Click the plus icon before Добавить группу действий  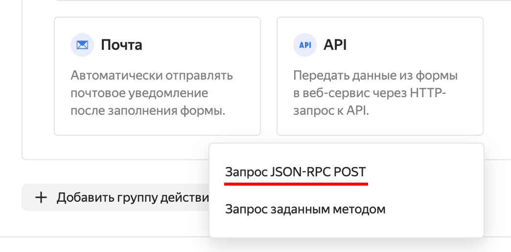click(x=42, y=198)
